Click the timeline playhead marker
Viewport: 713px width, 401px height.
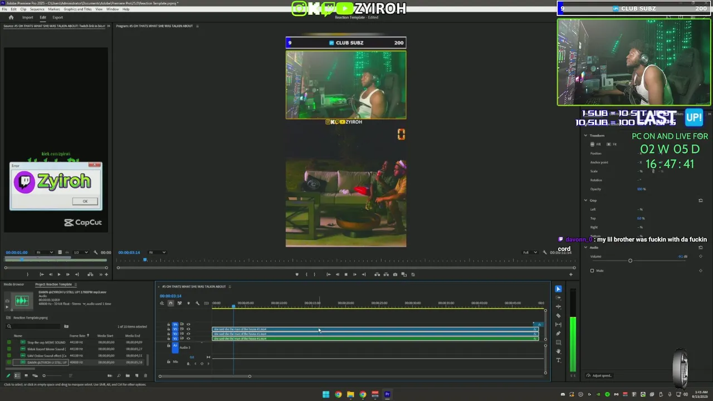click(233, 306)
